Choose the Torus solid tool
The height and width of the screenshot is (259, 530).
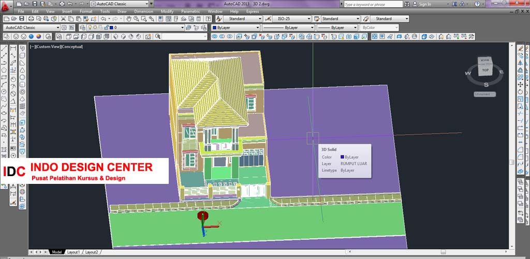pos(22,92)
